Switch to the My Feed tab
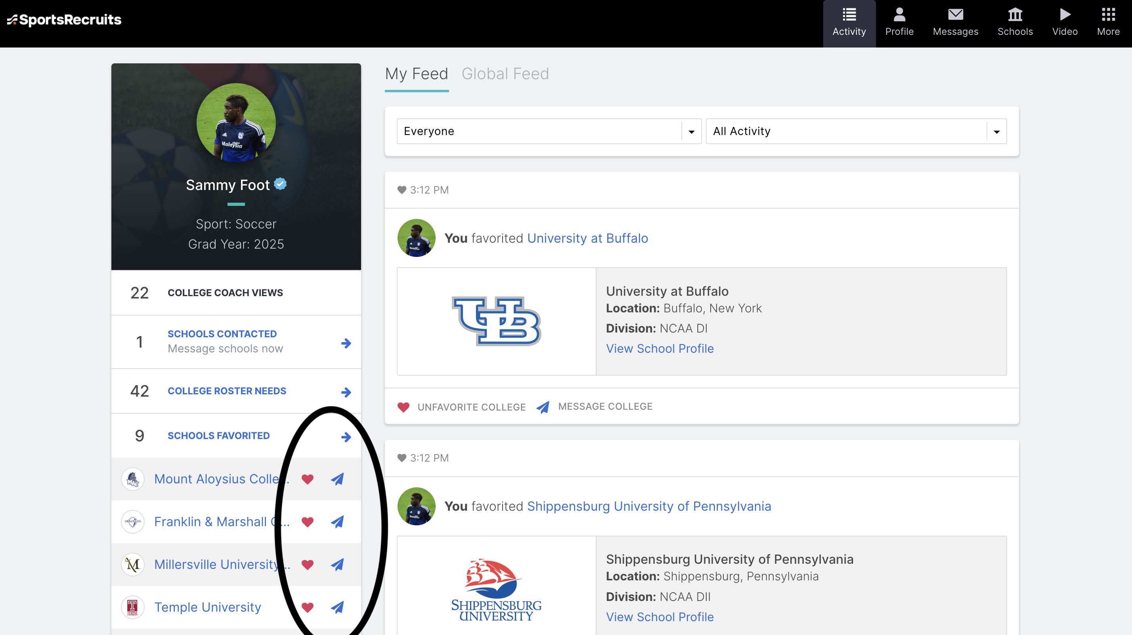Image resolution: width=1132 pixels, height=635 pixels. pyautogui.click(x=416, y=74)
